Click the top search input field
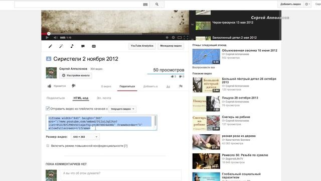Viewport: 321px width, 181px height. coord(79,5)
